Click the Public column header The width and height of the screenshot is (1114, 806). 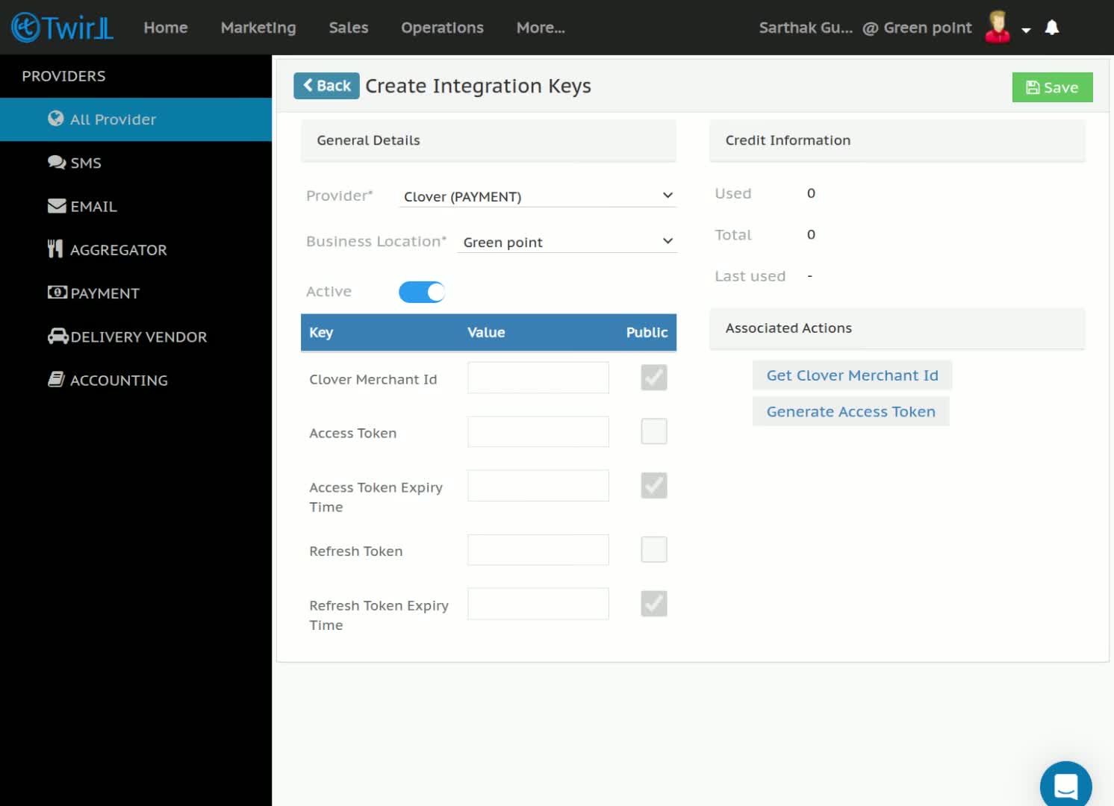tap(647, 332)
